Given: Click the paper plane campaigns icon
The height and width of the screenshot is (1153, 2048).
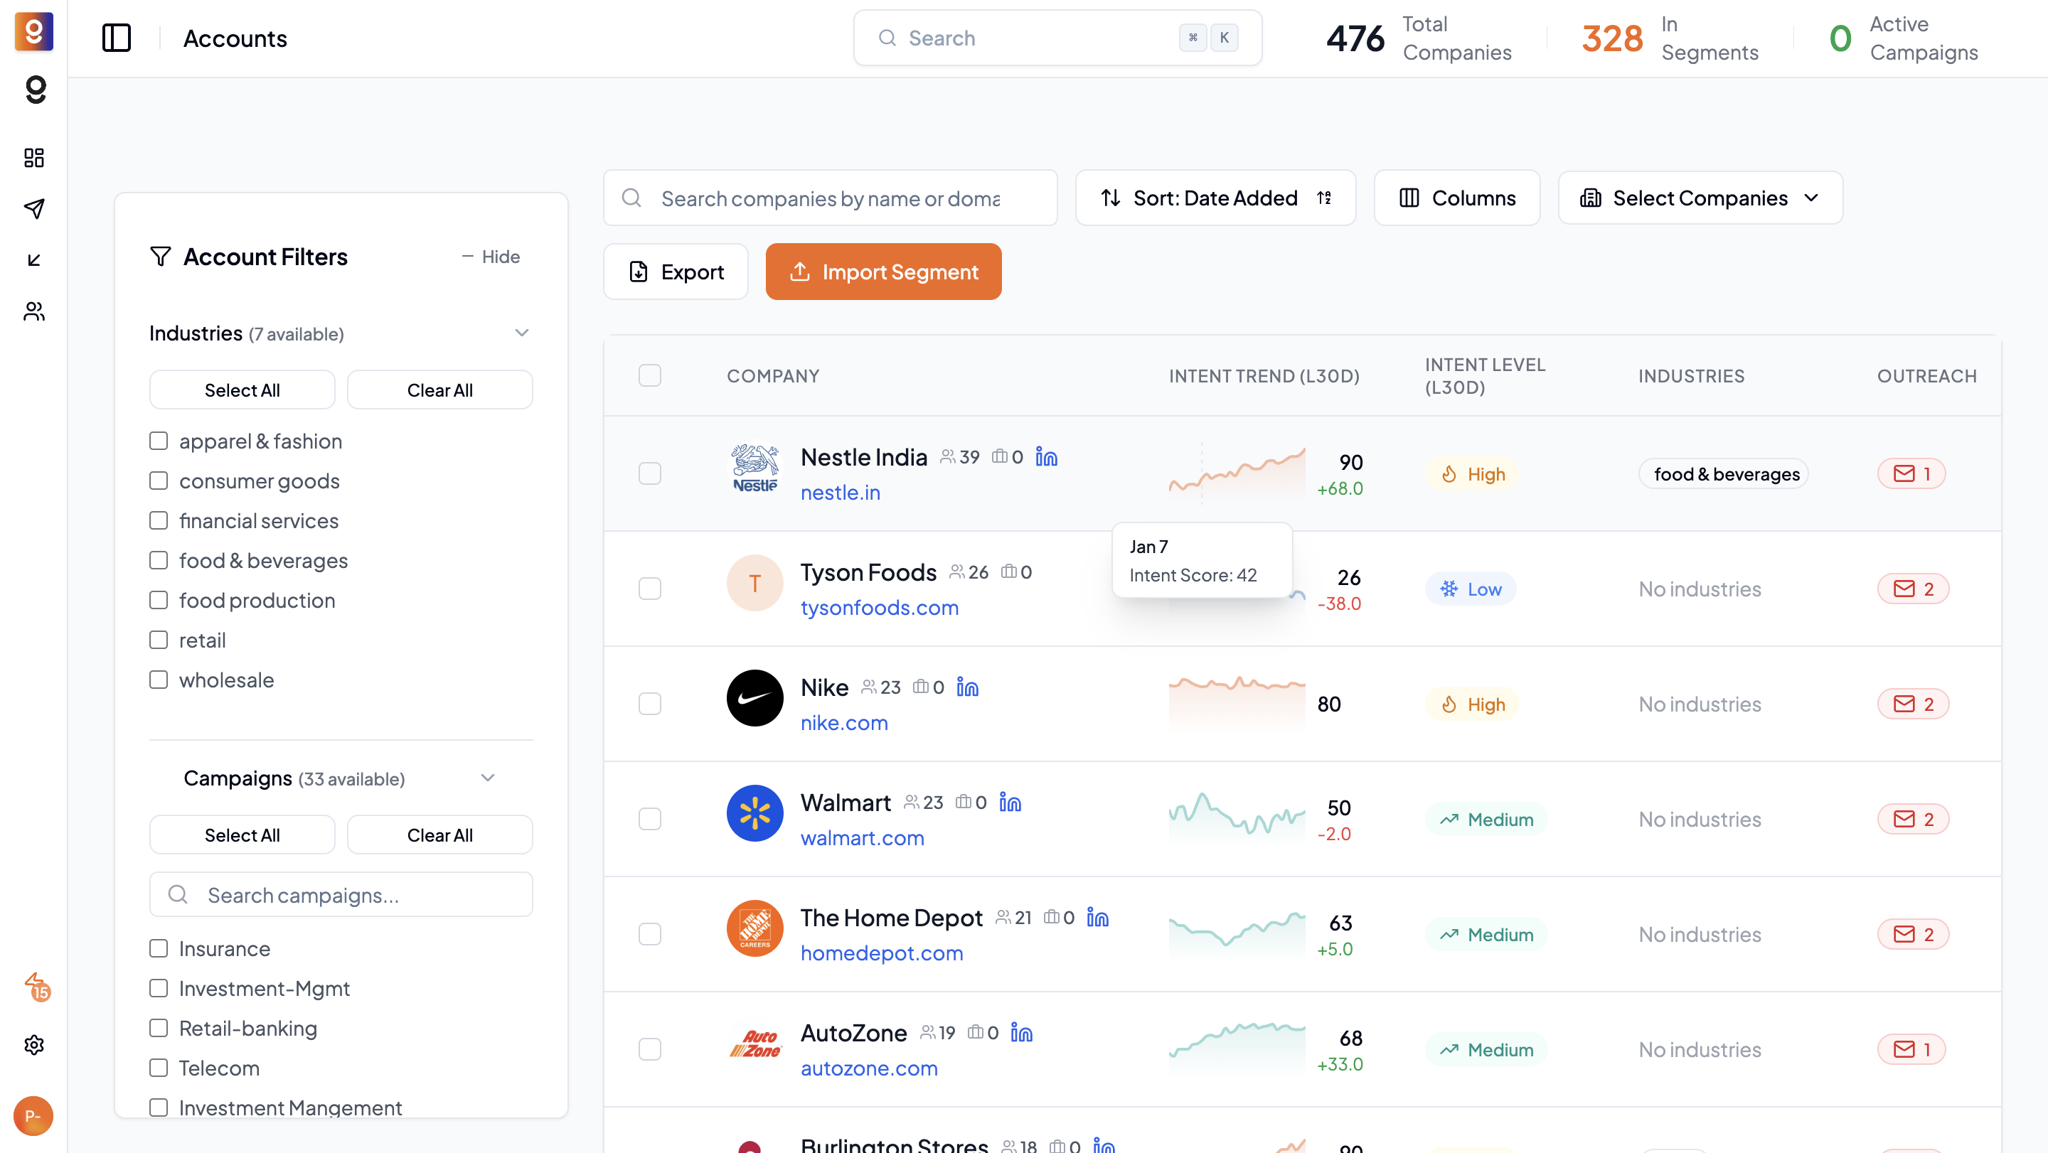Looking at the screenshot, I should (x=33, y=208).
